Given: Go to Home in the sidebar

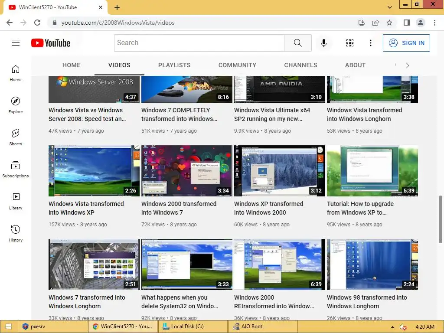Looking at the screenshot, I should pos(16,73).
